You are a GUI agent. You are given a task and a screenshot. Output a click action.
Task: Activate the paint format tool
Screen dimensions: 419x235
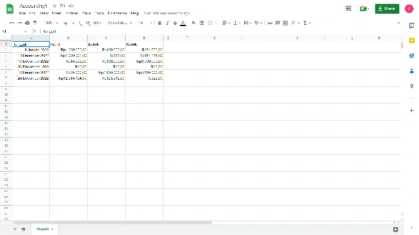(35, 23)
